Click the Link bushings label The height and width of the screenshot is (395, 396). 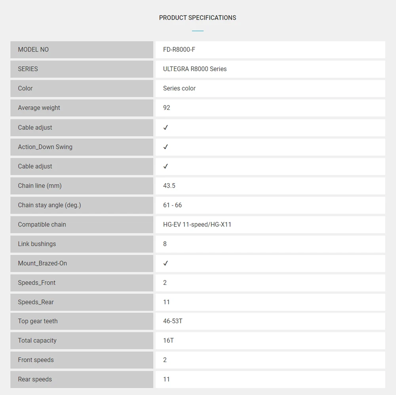(x=37, y=244)
